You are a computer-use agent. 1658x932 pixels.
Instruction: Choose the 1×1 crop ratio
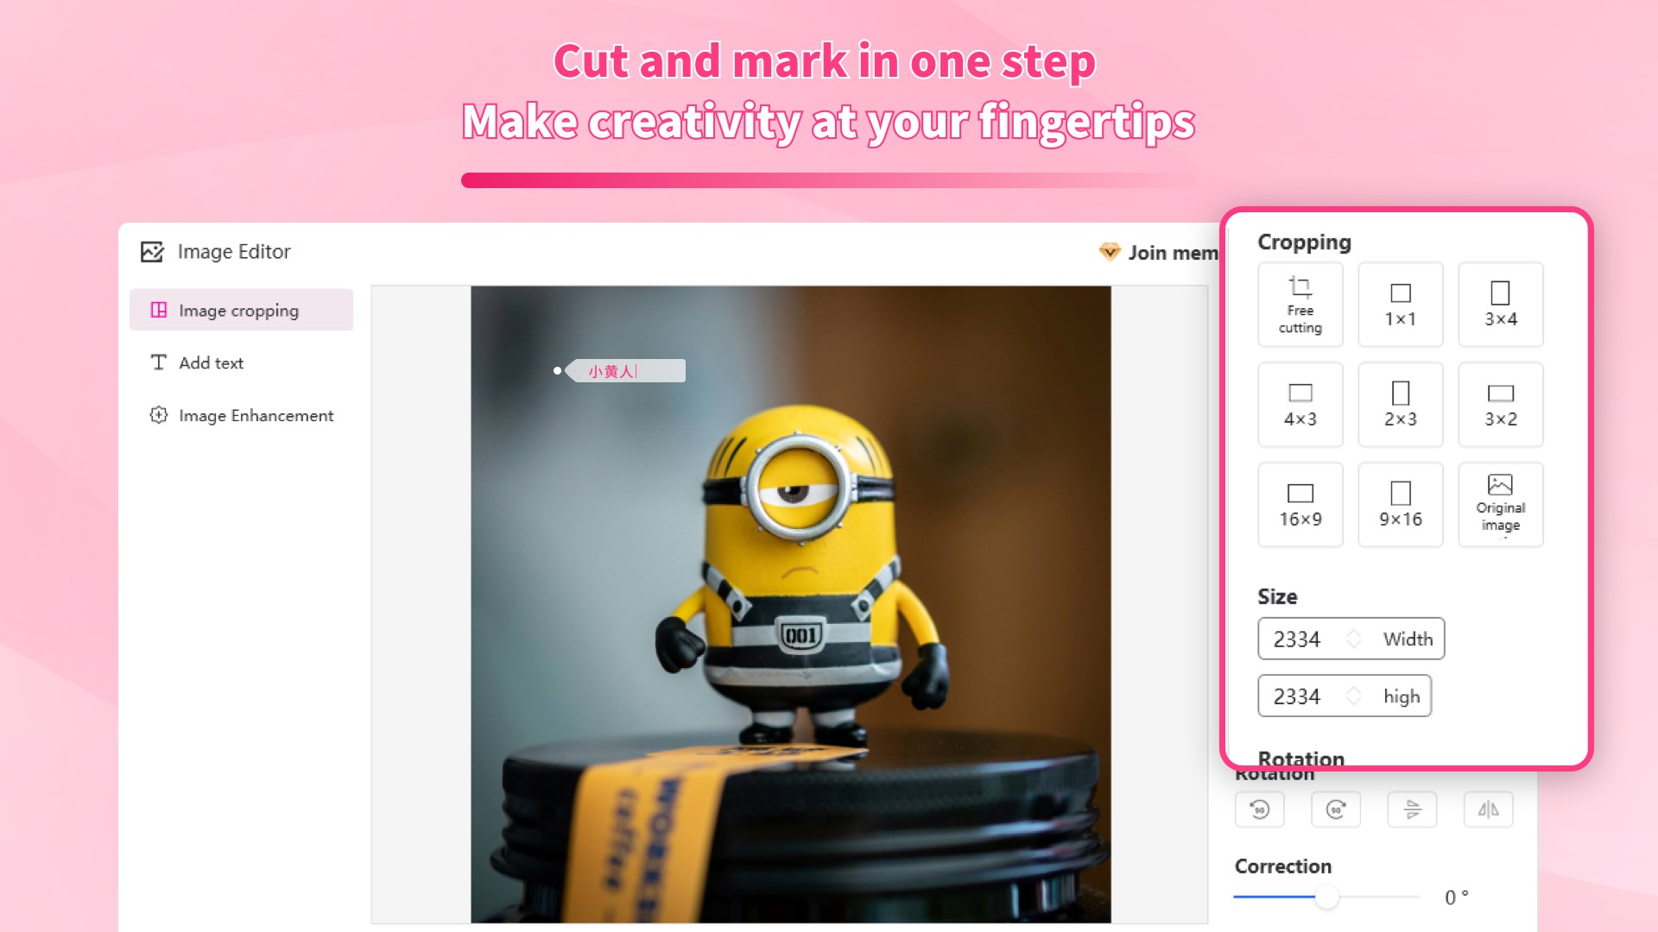pos(1400,305)
